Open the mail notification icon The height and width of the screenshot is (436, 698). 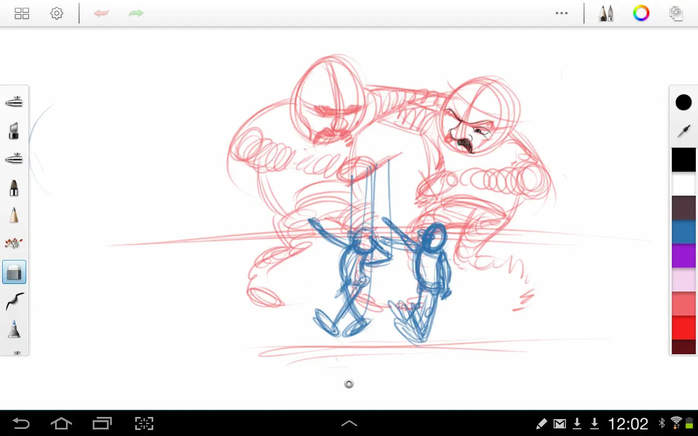[x=559, y=423]
